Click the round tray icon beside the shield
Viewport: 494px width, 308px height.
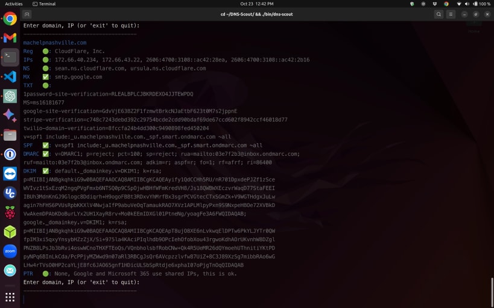423,4
